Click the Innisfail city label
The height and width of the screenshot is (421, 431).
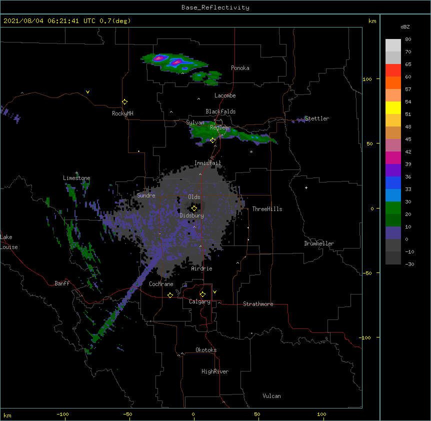point(207,163)
